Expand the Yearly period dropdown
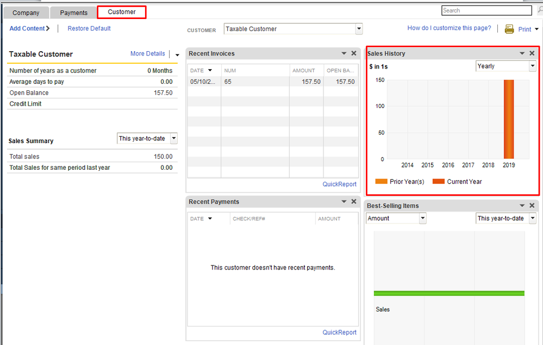 pyautogui.click(x=532, y=66)
